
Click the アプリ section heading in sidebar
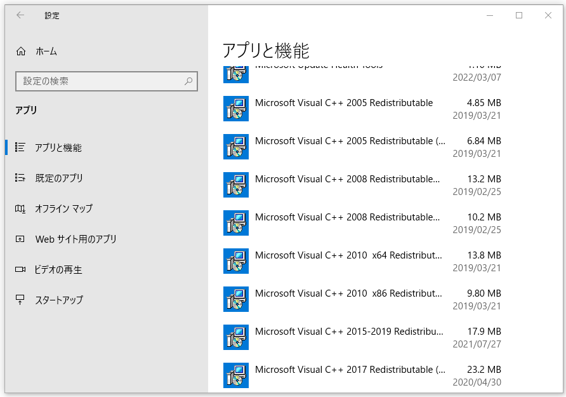26,110
